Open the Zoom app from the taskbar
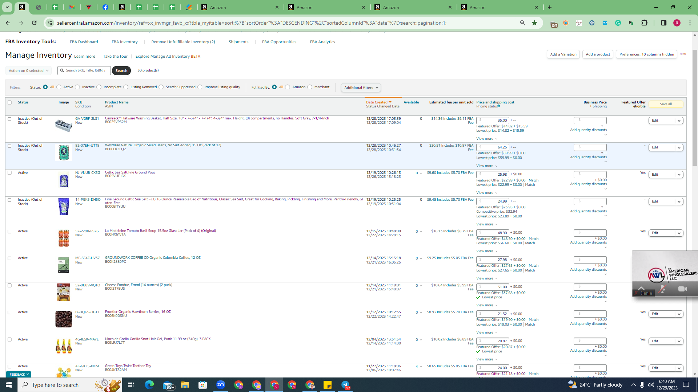This screenshot has width=698, height=392. (x=221, y=385)
